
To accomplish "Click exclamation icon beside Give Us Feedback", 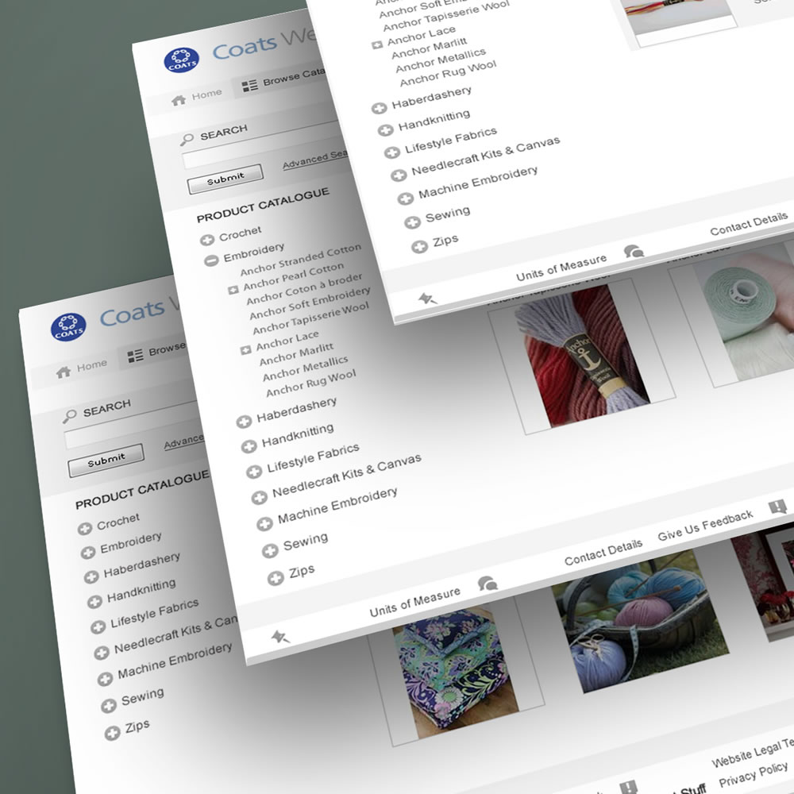I will 777,507.
